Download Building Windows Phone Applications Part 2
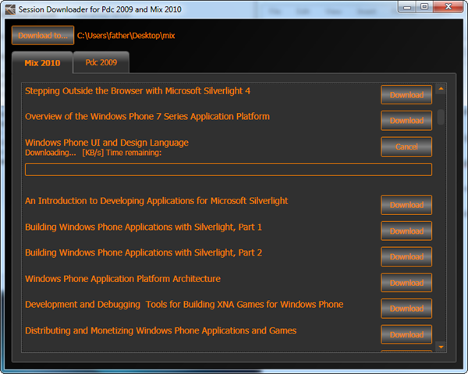The width and height of the screenshot is (468, 374). [406, 256]
